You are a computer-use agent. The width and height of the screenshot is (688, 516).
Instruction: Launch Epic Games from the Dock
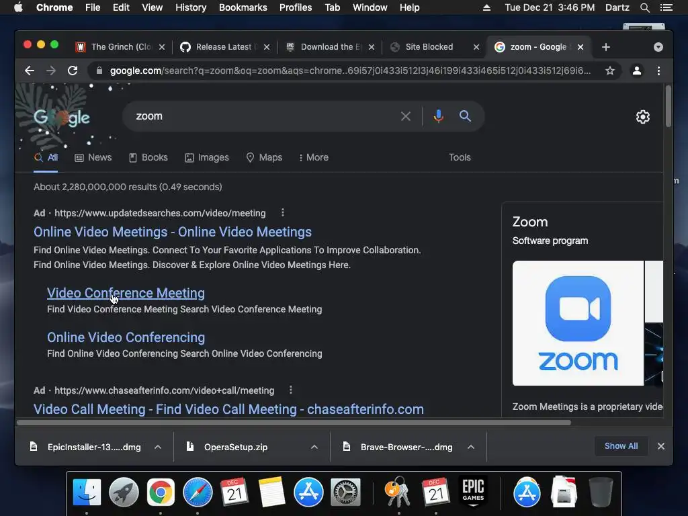[473, 491]
